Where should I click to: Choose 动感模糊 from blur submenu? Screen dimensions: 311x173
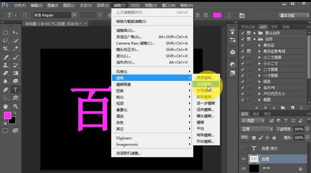(x=206, y=84)
